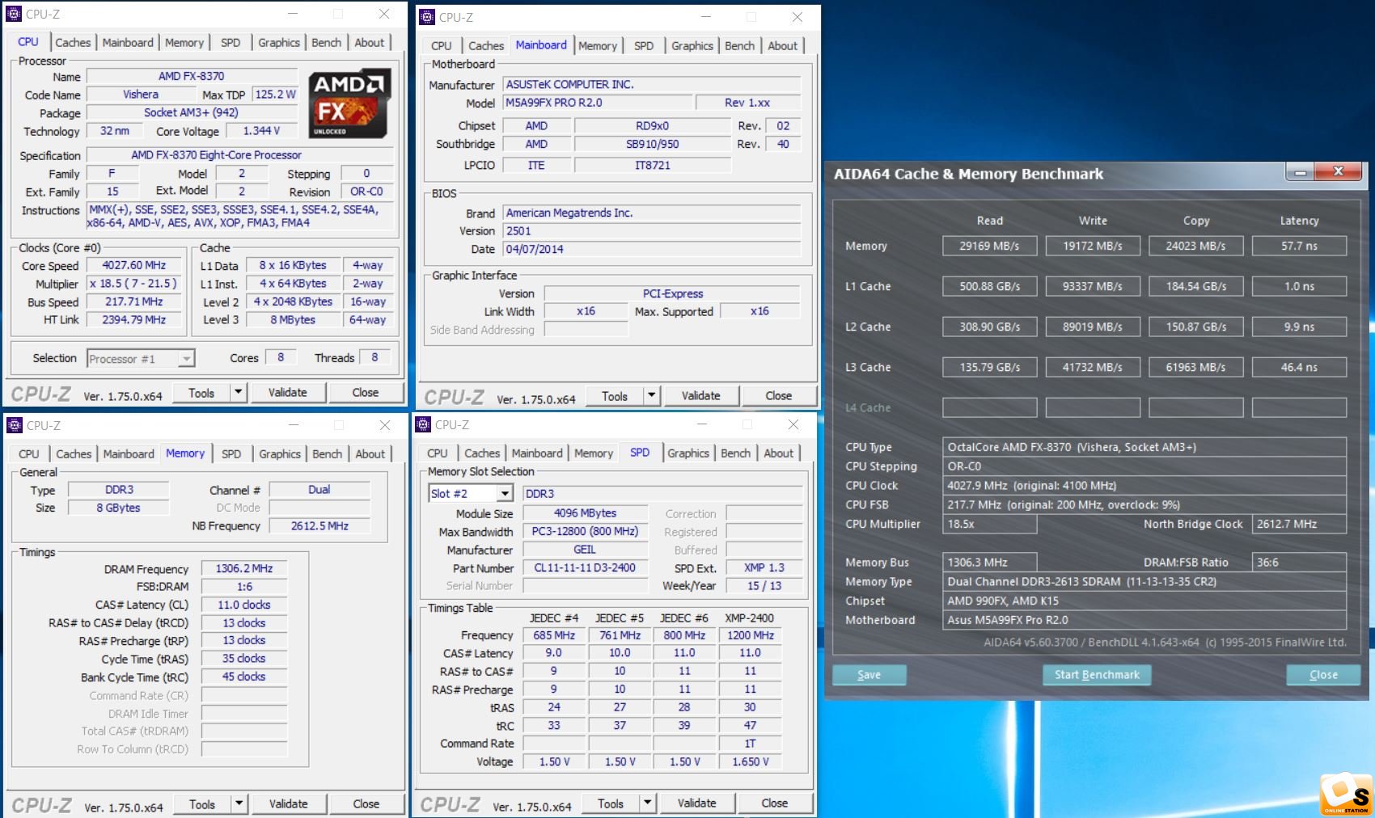
Task: Click the Bank Cycle Time 45 clocks value
Action: click(x=244, y=677)
